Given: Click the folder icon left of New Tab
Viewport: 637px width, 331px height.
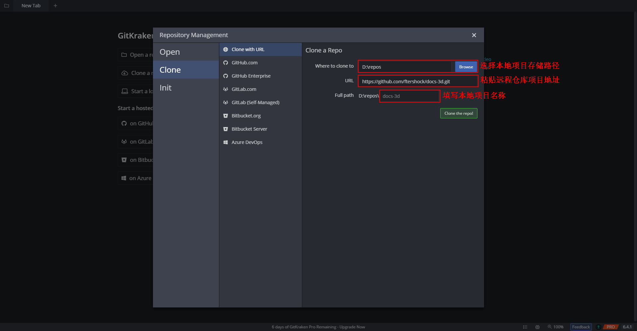Looking at the screenshot, I should point(7,6).
